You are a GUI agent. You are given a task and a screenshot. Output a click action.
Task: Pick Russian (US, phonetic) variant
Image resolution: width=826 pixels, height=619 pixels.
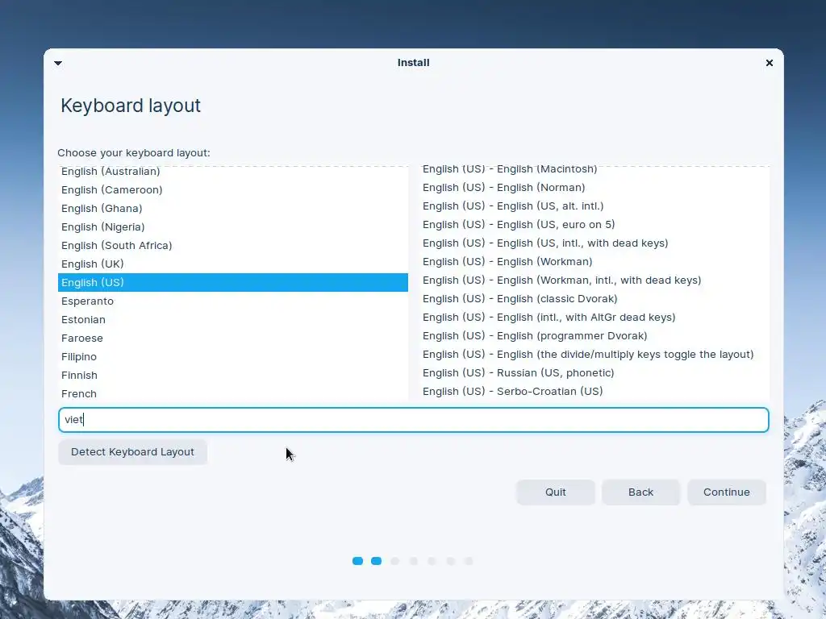coord(594,372)
